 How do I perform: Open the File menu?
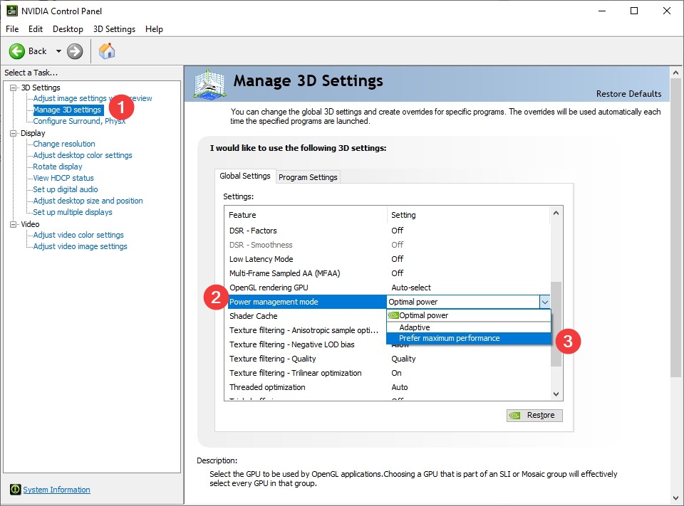click(12, 28)
